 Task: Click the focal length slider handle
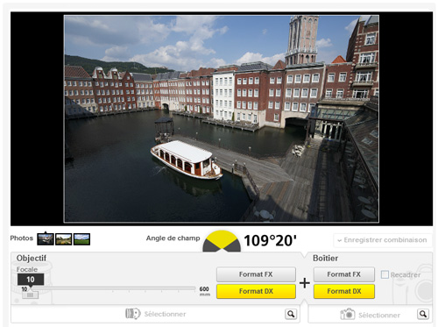click(x=30, y=295)
